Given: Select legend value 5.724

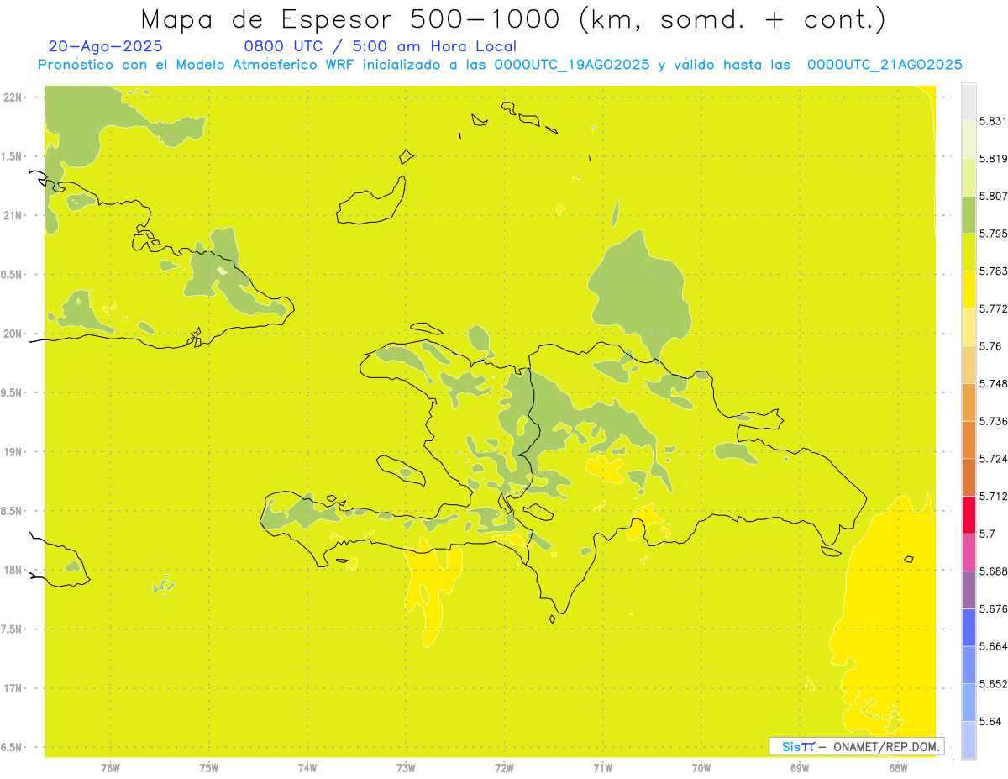Looking at the screenshot, I should (992, 459).
